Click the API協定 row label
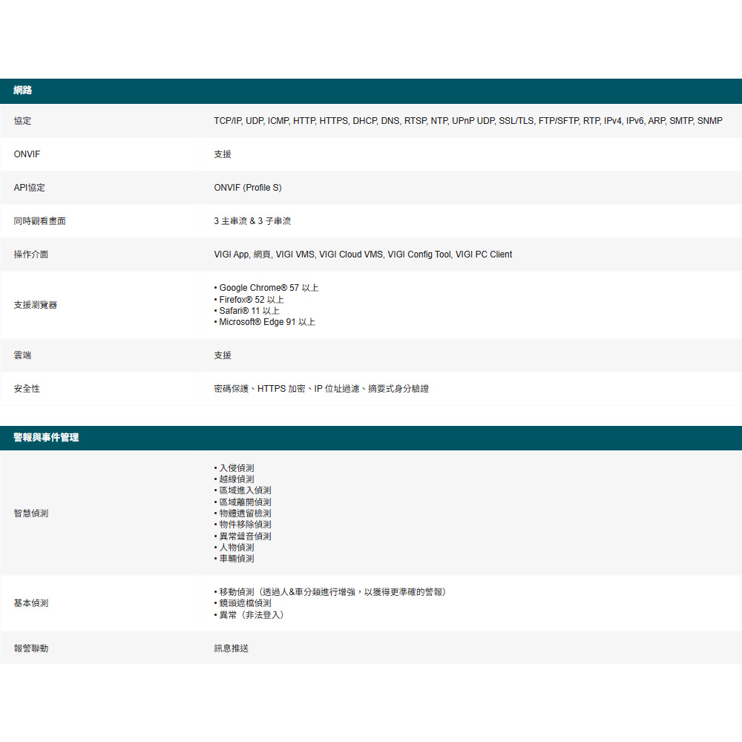742x742 pixels. click(30, 188)
